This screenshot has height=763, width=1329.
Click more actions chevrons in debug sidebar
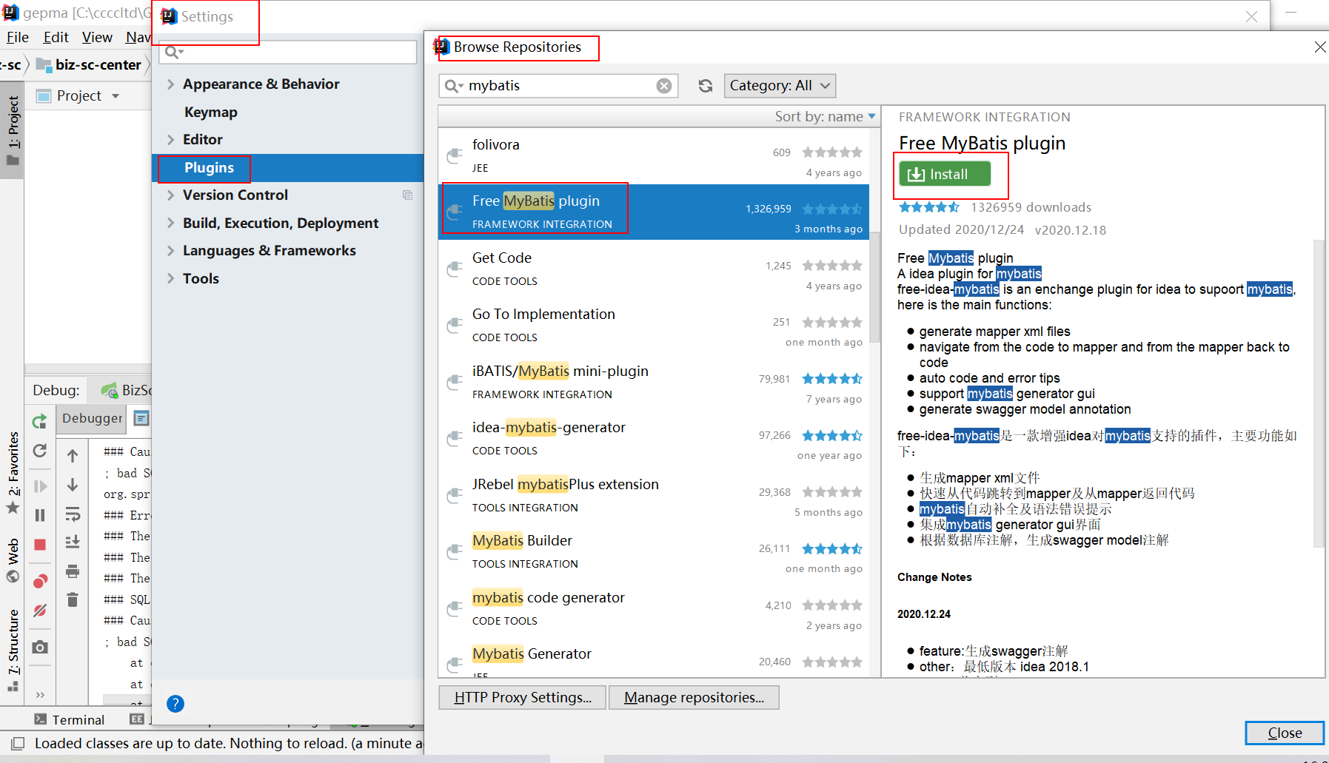pos(40,695)
